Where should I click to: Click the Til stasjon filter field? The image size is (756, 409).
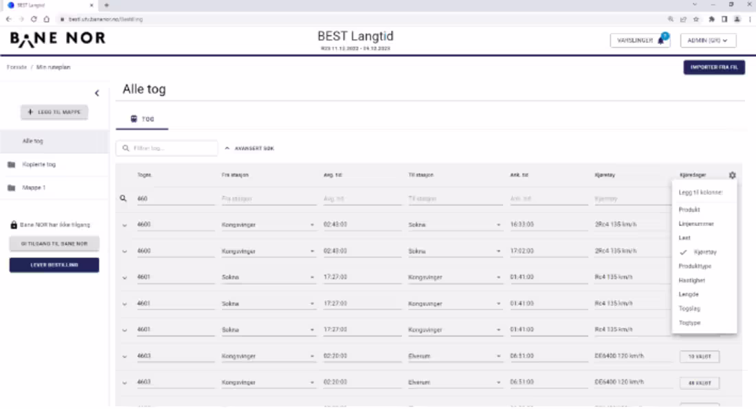(455, 199)
